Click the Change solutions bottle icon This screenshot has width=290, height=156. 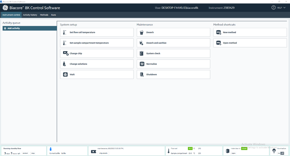click(x=65, y=64)
